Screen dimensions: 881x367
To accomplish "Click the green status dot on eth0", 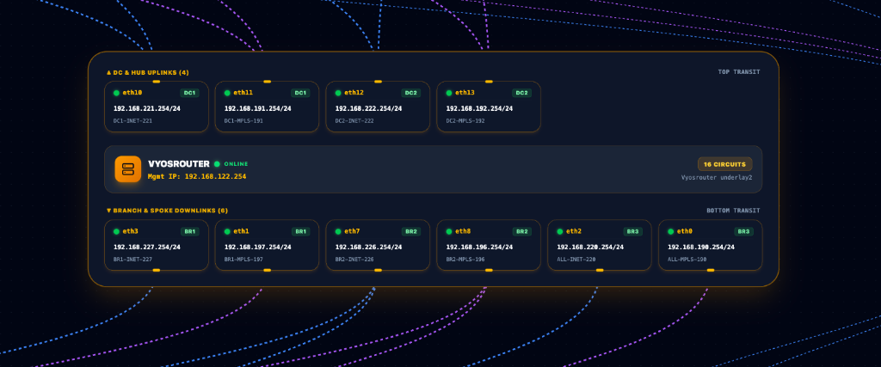I will [670, 231].
